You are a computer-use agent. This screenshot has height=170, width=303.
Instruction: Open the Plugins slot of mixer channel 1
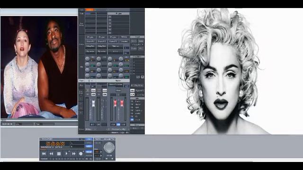[x=90, y=37]
